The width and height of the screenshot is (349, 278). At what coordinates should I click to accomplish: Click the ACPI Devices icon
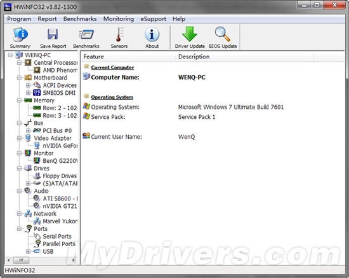(x=37, y=85)
